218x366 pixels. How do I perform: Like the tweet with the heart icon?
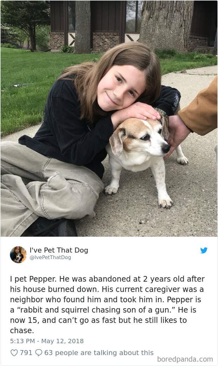point(14,353)
